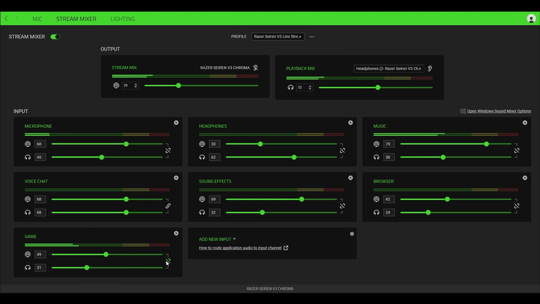Mute Browser stream broadcast icon
This screenshot has width=540, height=304.
coord(376,199)
